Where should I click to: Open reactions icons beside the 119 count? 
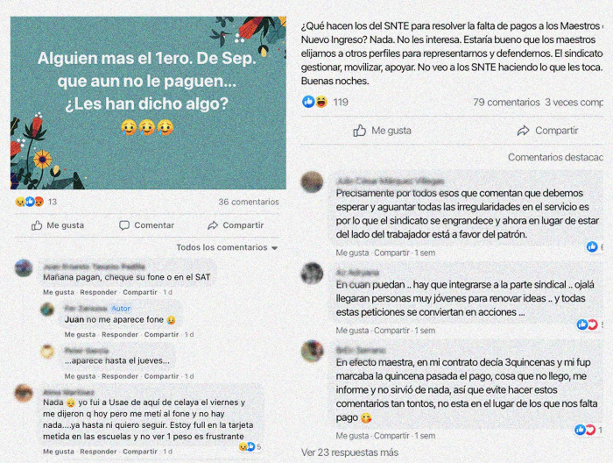[314, 102]
